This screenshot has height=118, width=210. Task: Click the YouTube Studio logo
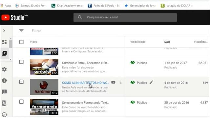pos(14,17)
